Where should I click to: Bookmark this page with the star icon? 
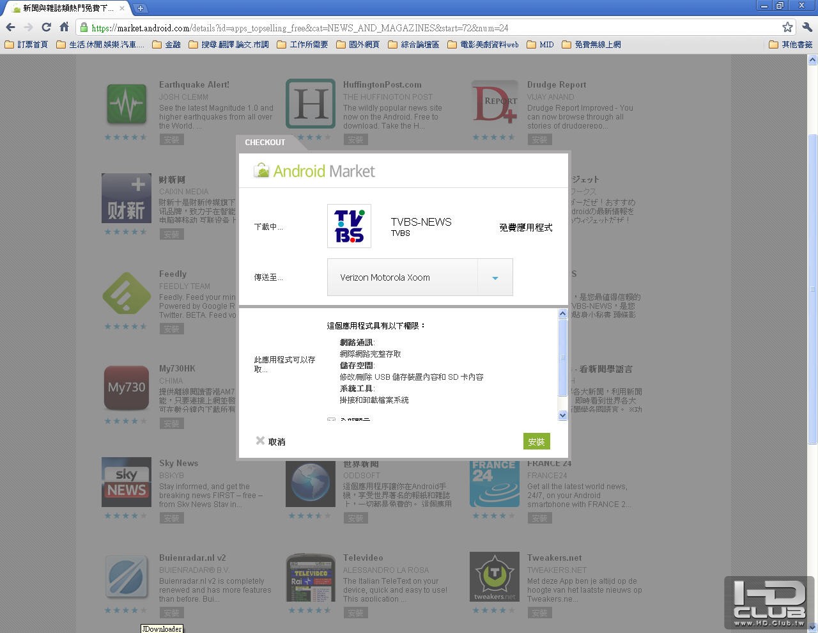(x=787, y=27)
